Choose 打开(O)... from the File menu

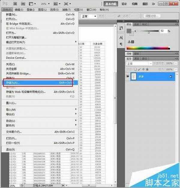coord(40,19)
